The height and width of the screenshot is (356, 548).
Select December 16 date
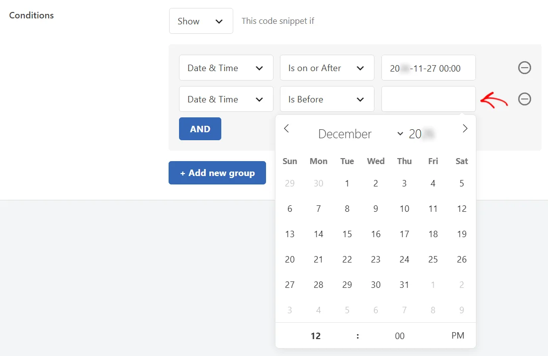376,234
